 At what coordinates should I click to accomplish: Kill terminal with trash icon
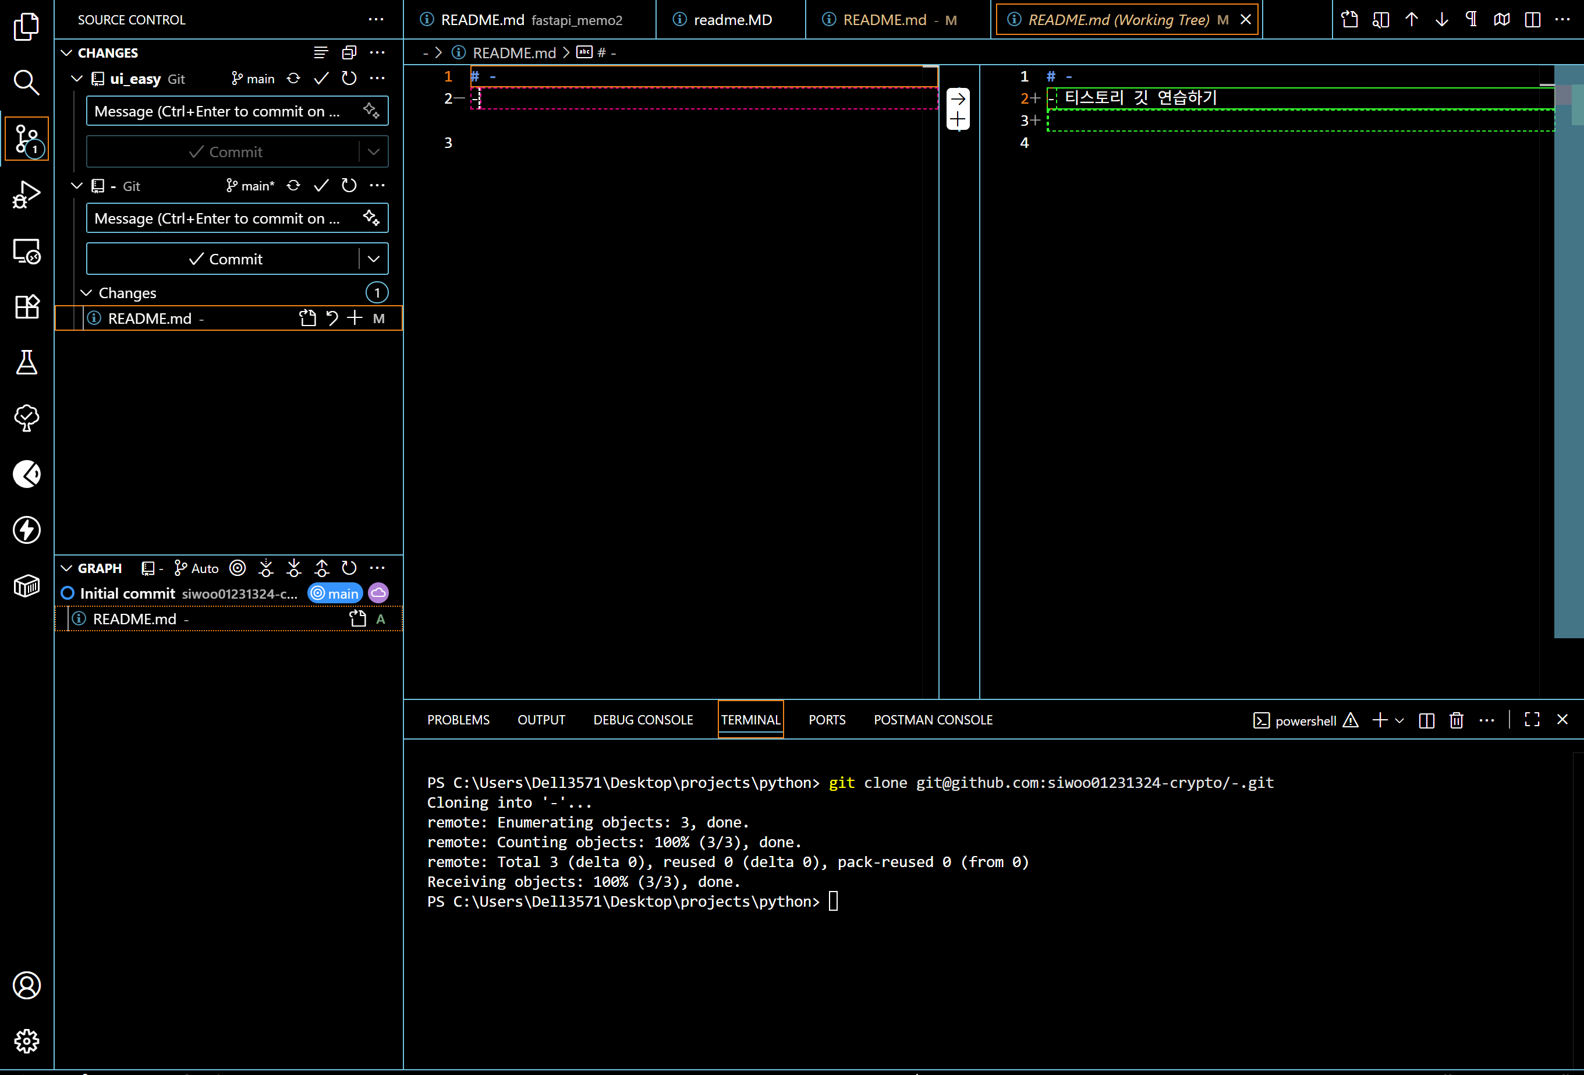pos(1457,720)
